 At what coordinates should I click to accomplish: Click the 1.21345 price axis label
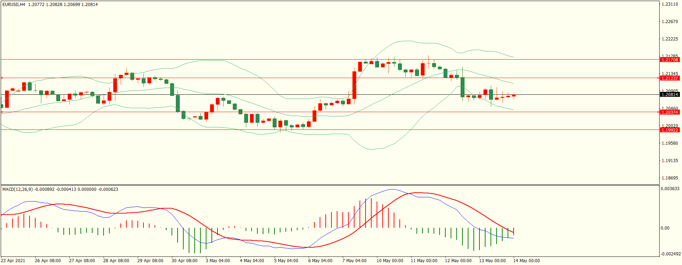pyautogui.click(x=670, y=74)
